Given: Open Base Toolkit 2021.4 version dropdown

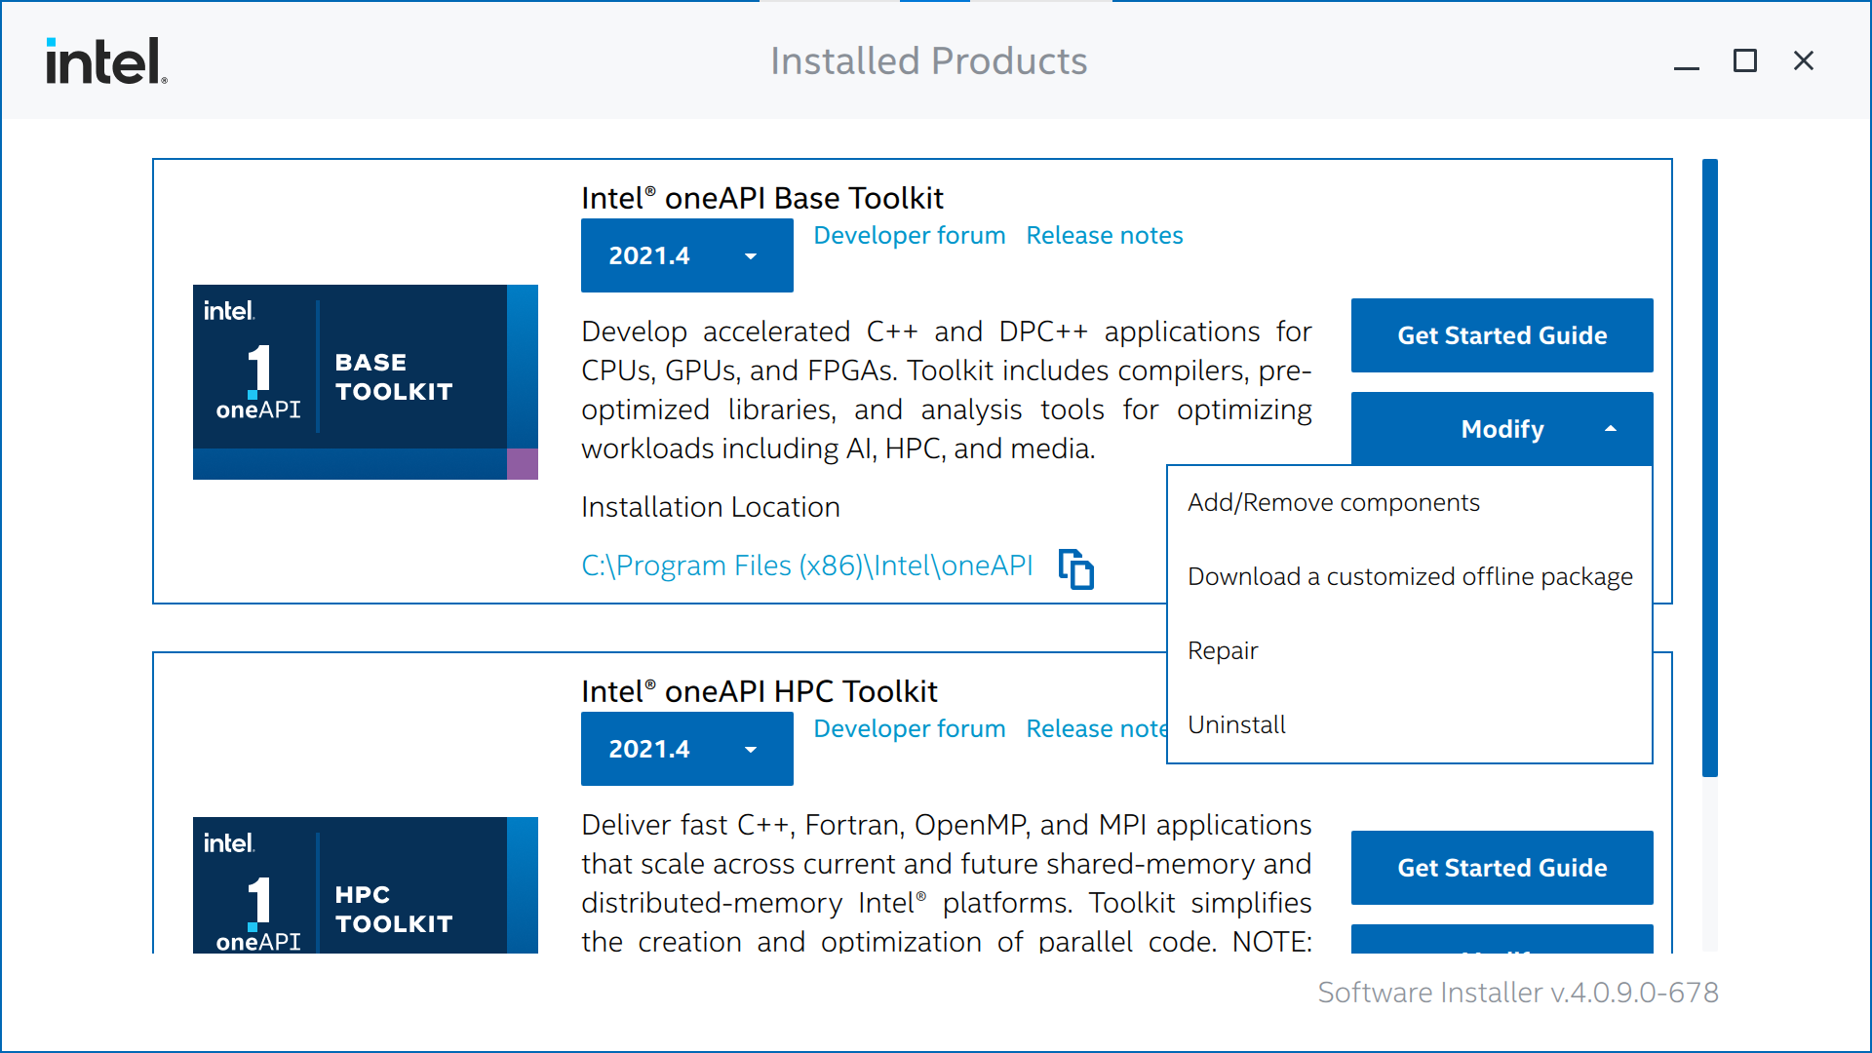Looking at the screenshot, I should pyautogui.click(x=686, y=255).
